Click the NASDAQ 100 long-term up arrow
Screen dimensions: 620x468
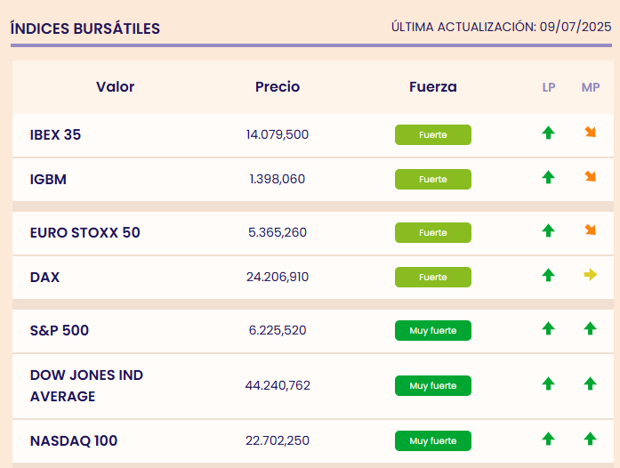tap(548, 439)
